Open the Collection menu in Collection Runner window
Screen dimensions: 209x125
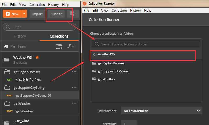coord(119,11)
